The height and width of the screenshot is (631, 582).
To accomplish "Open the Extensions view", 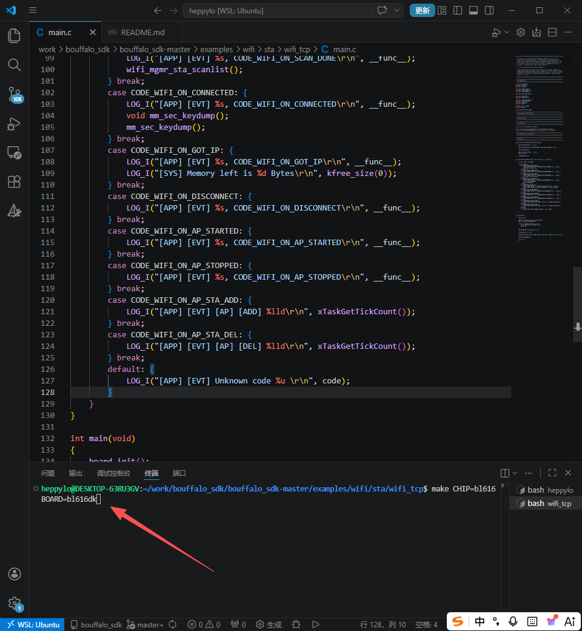I will [14, 181].
